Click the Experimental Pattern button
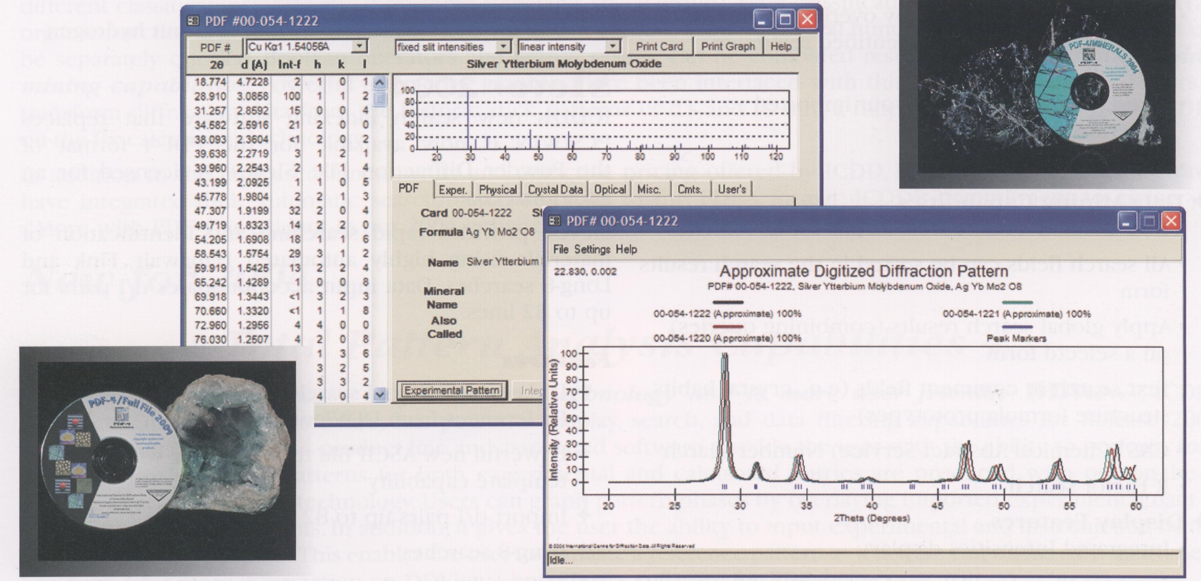 pyautogui.click(x=452, y=390)
